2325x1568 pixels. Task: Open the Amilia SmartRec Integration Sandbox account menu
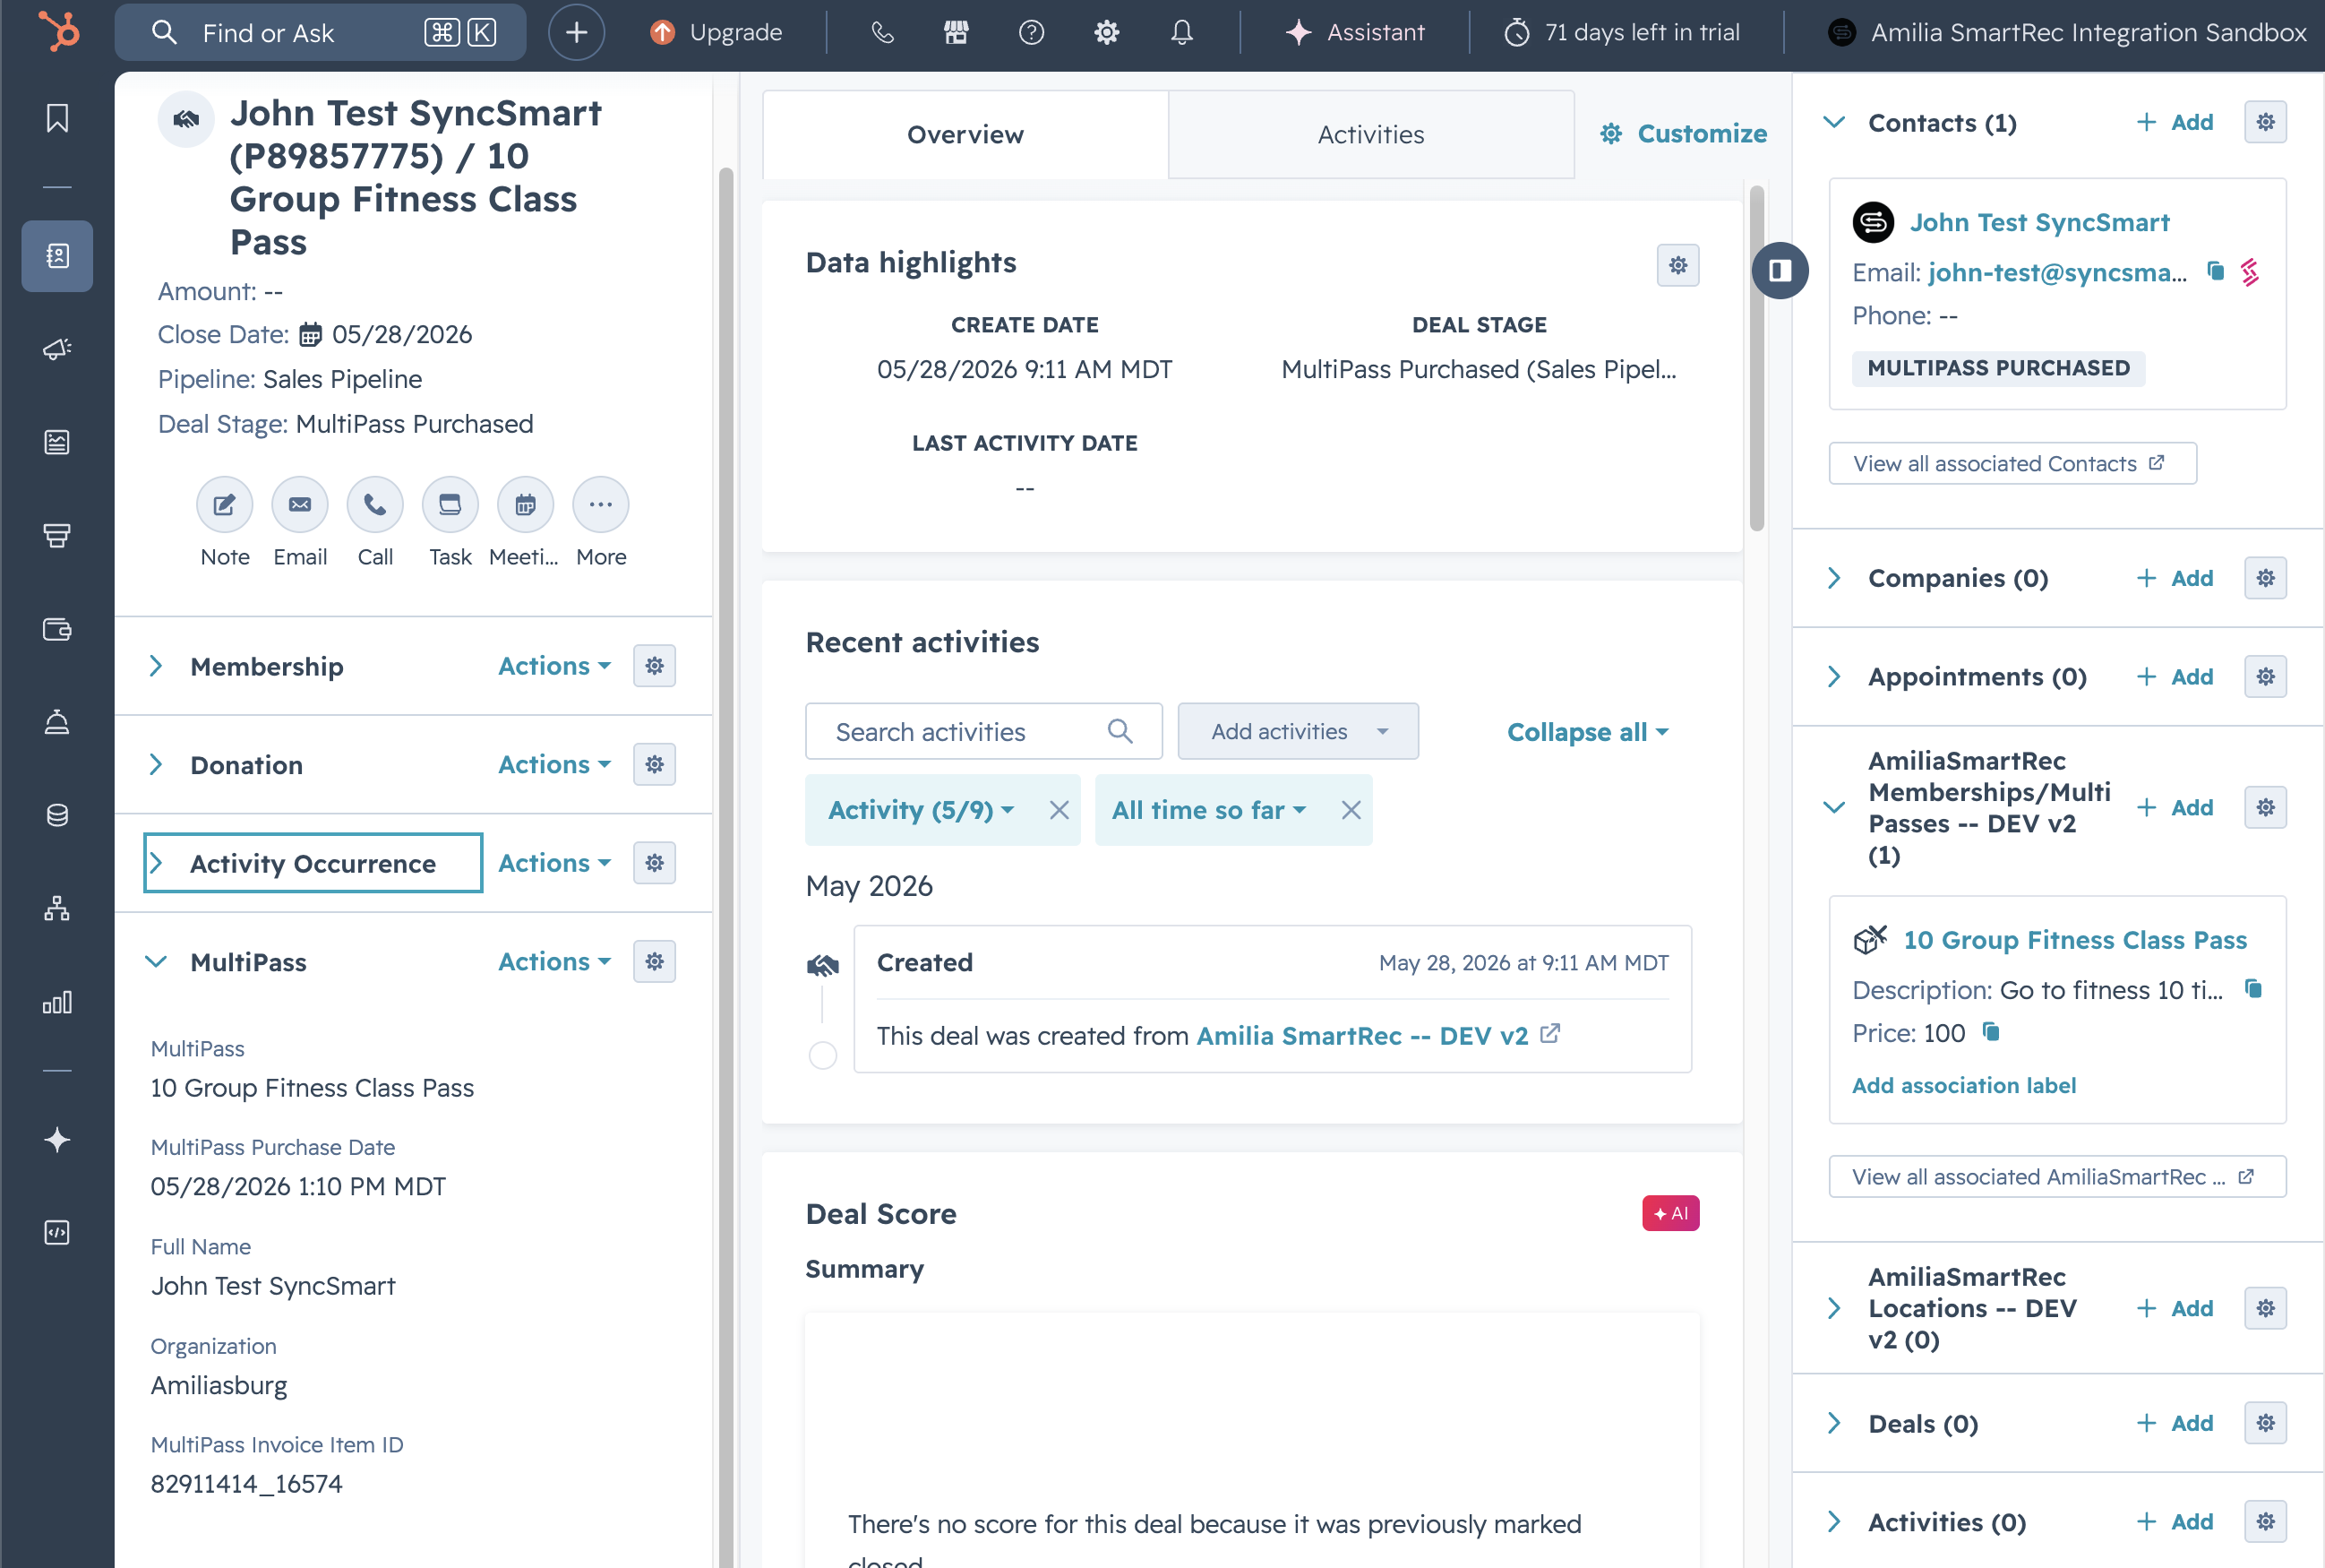pos(2066,32)
